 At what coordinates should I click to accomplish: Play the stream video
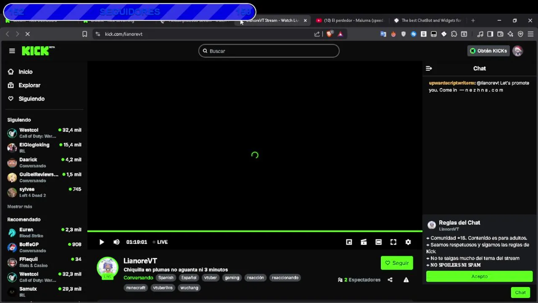[x=102, y=242]
